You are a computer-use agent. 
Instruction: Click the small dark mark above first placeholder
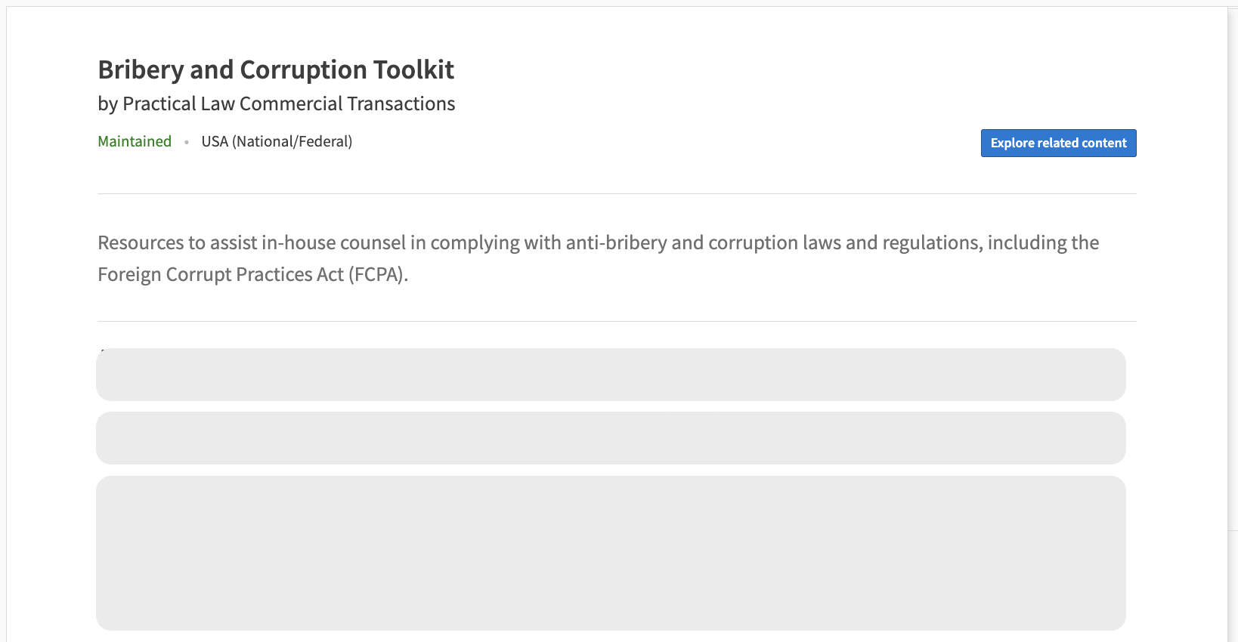click(x=102, y=350)
